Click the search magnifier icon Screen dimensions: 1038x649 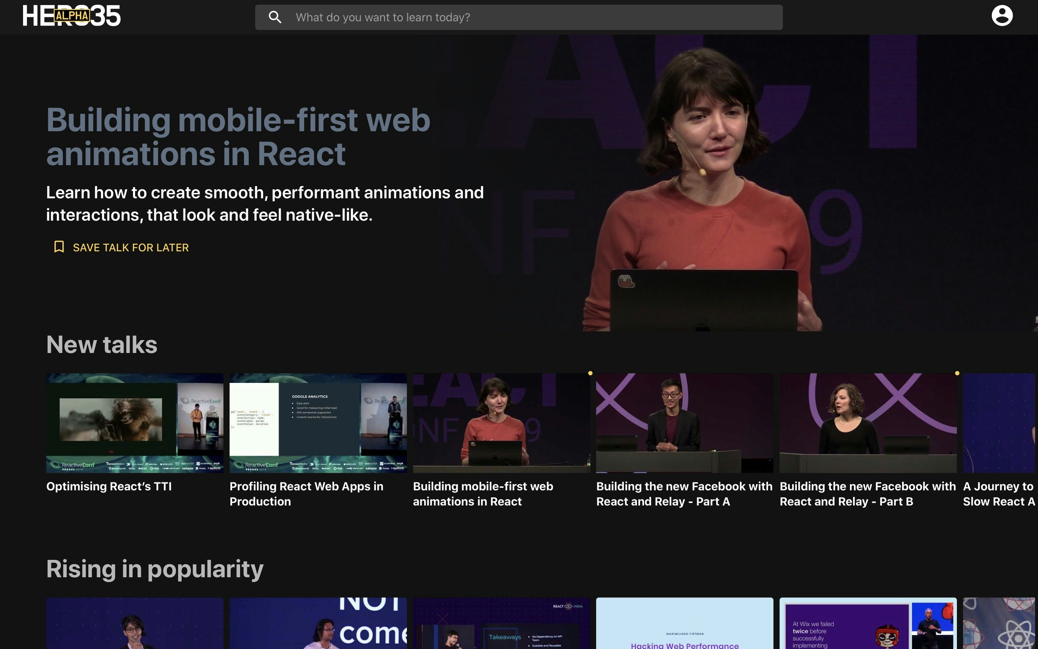pos(275,17)
